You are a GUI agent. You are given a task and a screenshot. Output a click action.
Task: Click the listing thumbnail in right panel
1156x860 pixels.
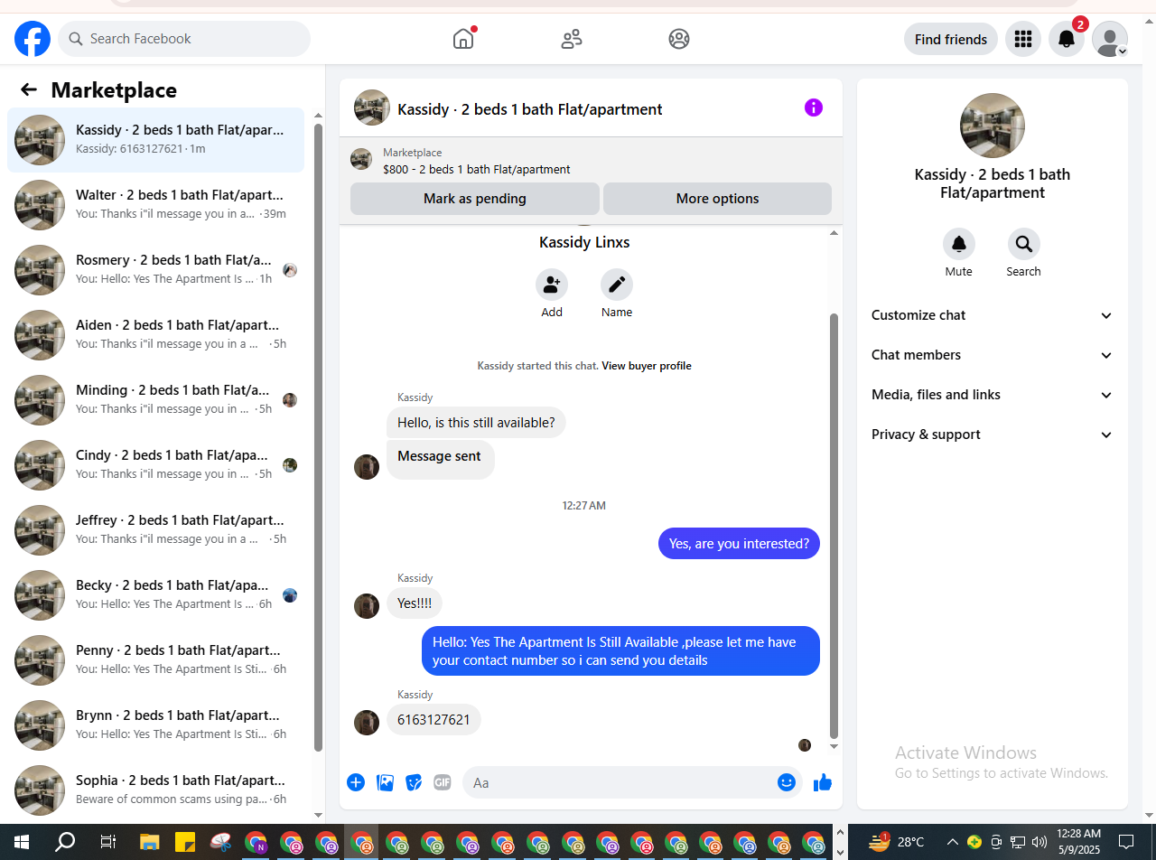(993, 126)
